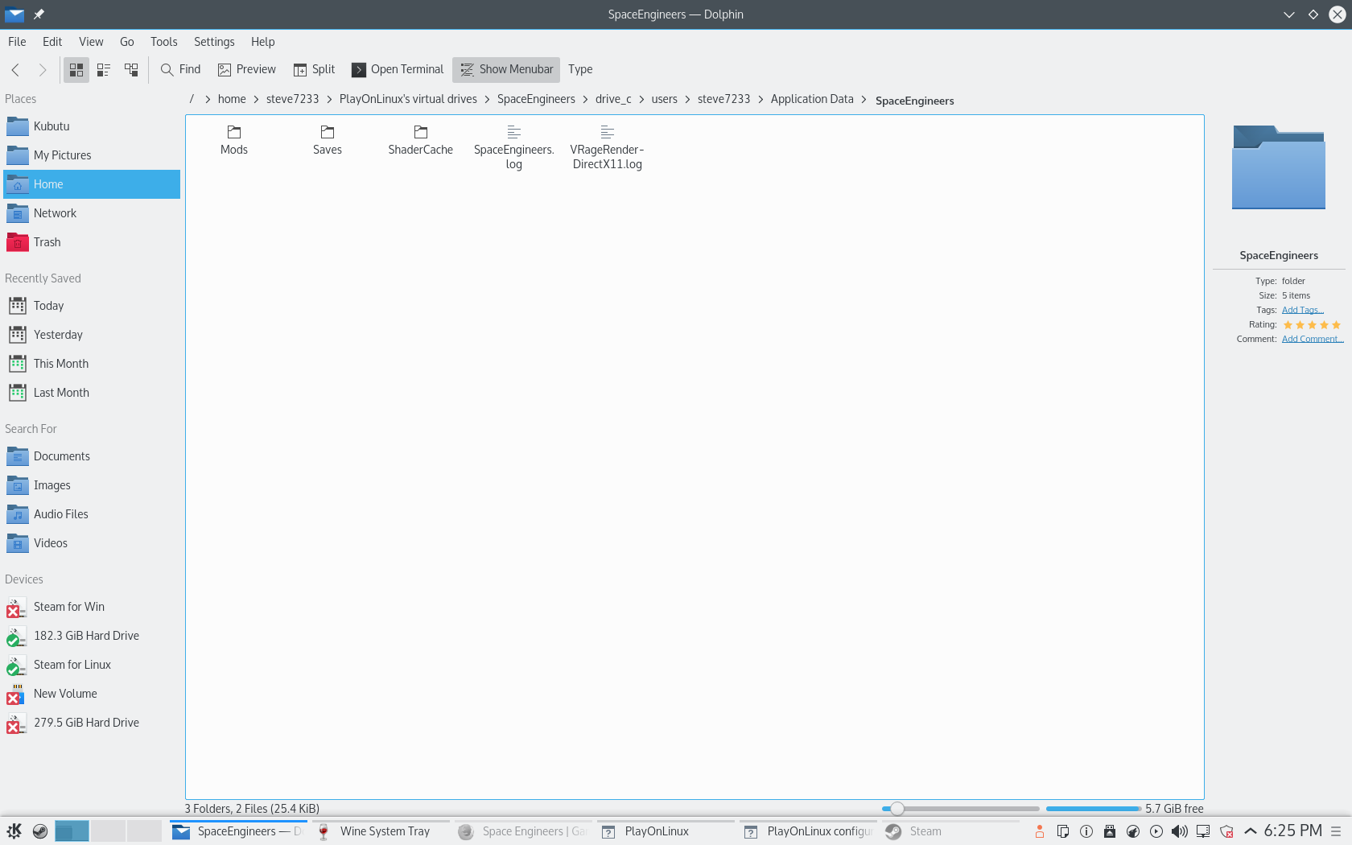Open Steam for Linux device
The width and height of the screenshot is (1352, 845).
(x=92, y=665)
